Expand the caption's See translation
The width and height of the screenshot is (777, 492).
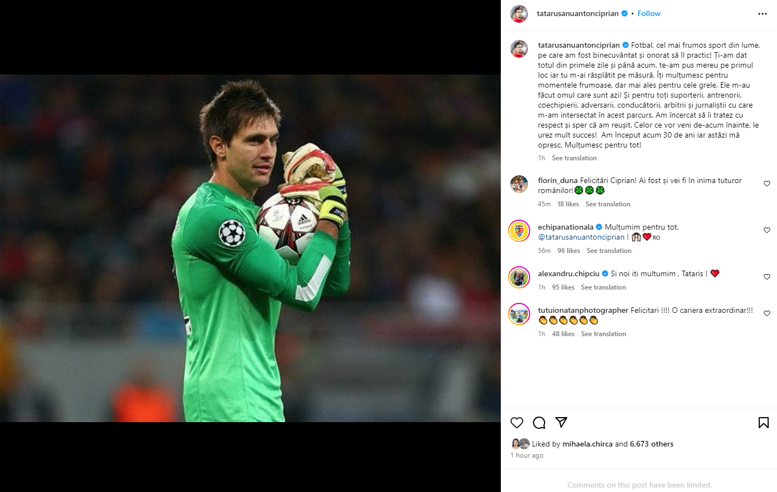pos(574,158)
